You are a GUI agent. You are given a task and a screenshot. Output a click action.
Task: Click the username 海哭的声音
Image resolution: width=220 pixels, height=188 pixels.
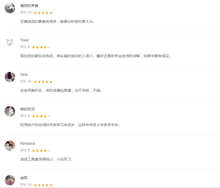coord(29,6)
